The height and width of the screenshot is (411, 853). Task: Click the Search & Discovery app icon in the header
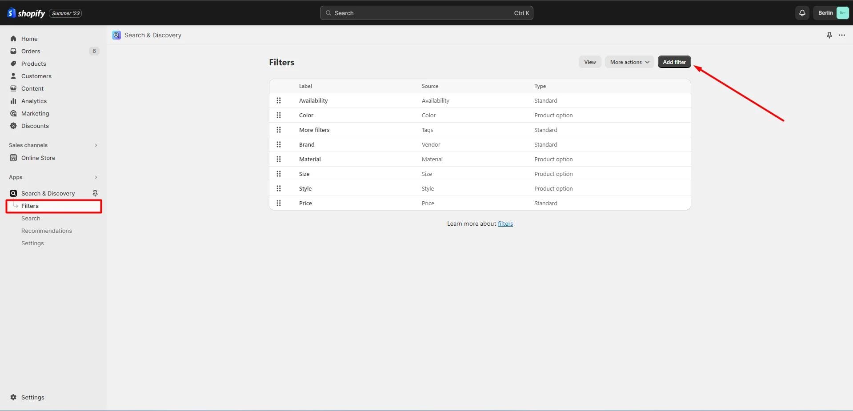pos(116,35)
